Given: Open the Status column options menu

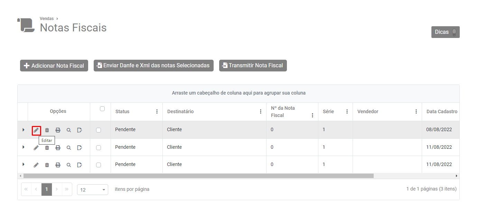Looking at the screenshot, I should pos(157,111).
